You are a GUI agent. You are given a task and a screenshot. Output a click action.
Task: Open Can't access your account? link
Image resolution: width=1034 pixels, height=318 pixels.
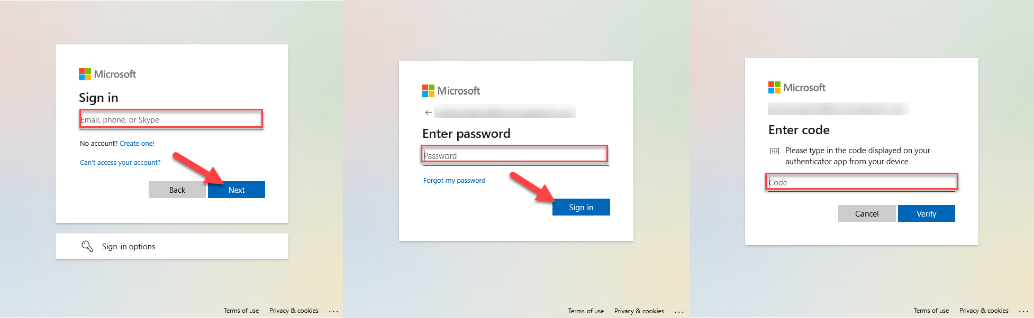pyautogui.click(x=120, y=162)
